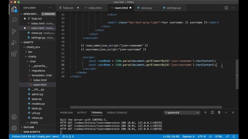248x139 pixels.
Task: Switch to the views.py tab
Action: [x=146, y=8]
